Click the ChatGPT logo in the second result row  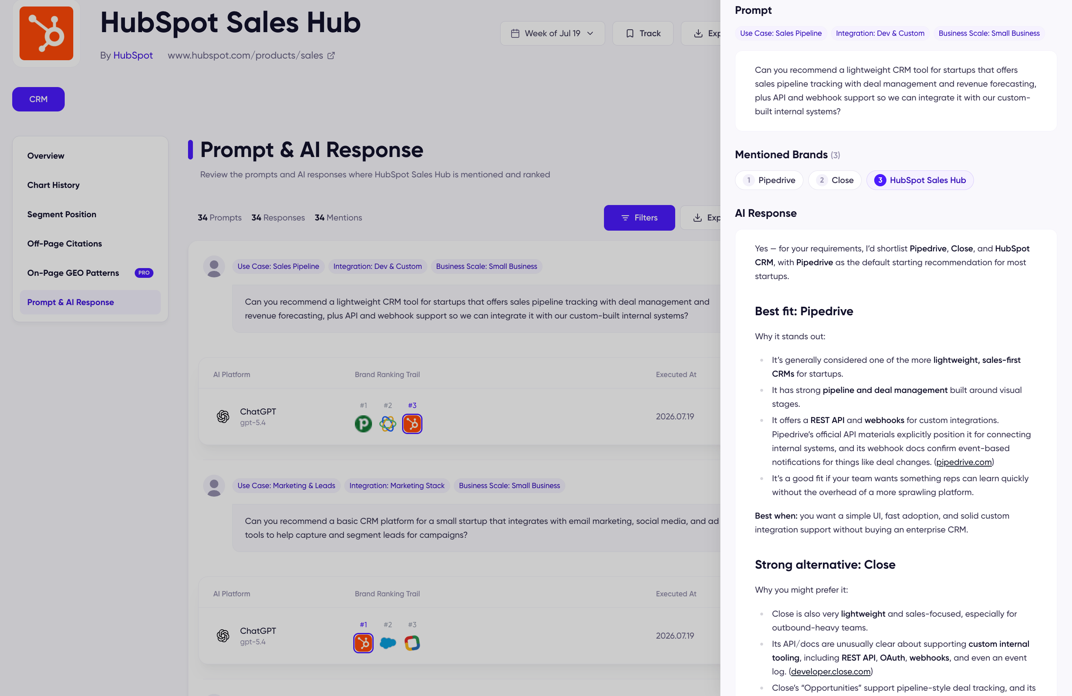coord(223,636)
